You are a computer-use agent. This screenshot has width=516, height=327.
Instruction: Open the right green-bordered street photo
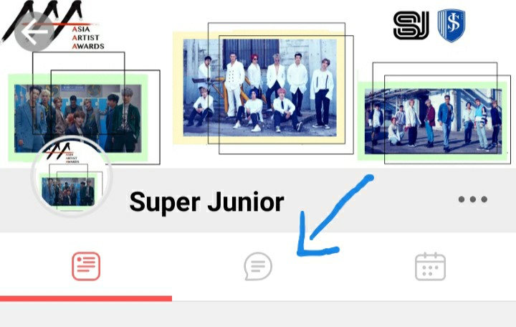433,121
